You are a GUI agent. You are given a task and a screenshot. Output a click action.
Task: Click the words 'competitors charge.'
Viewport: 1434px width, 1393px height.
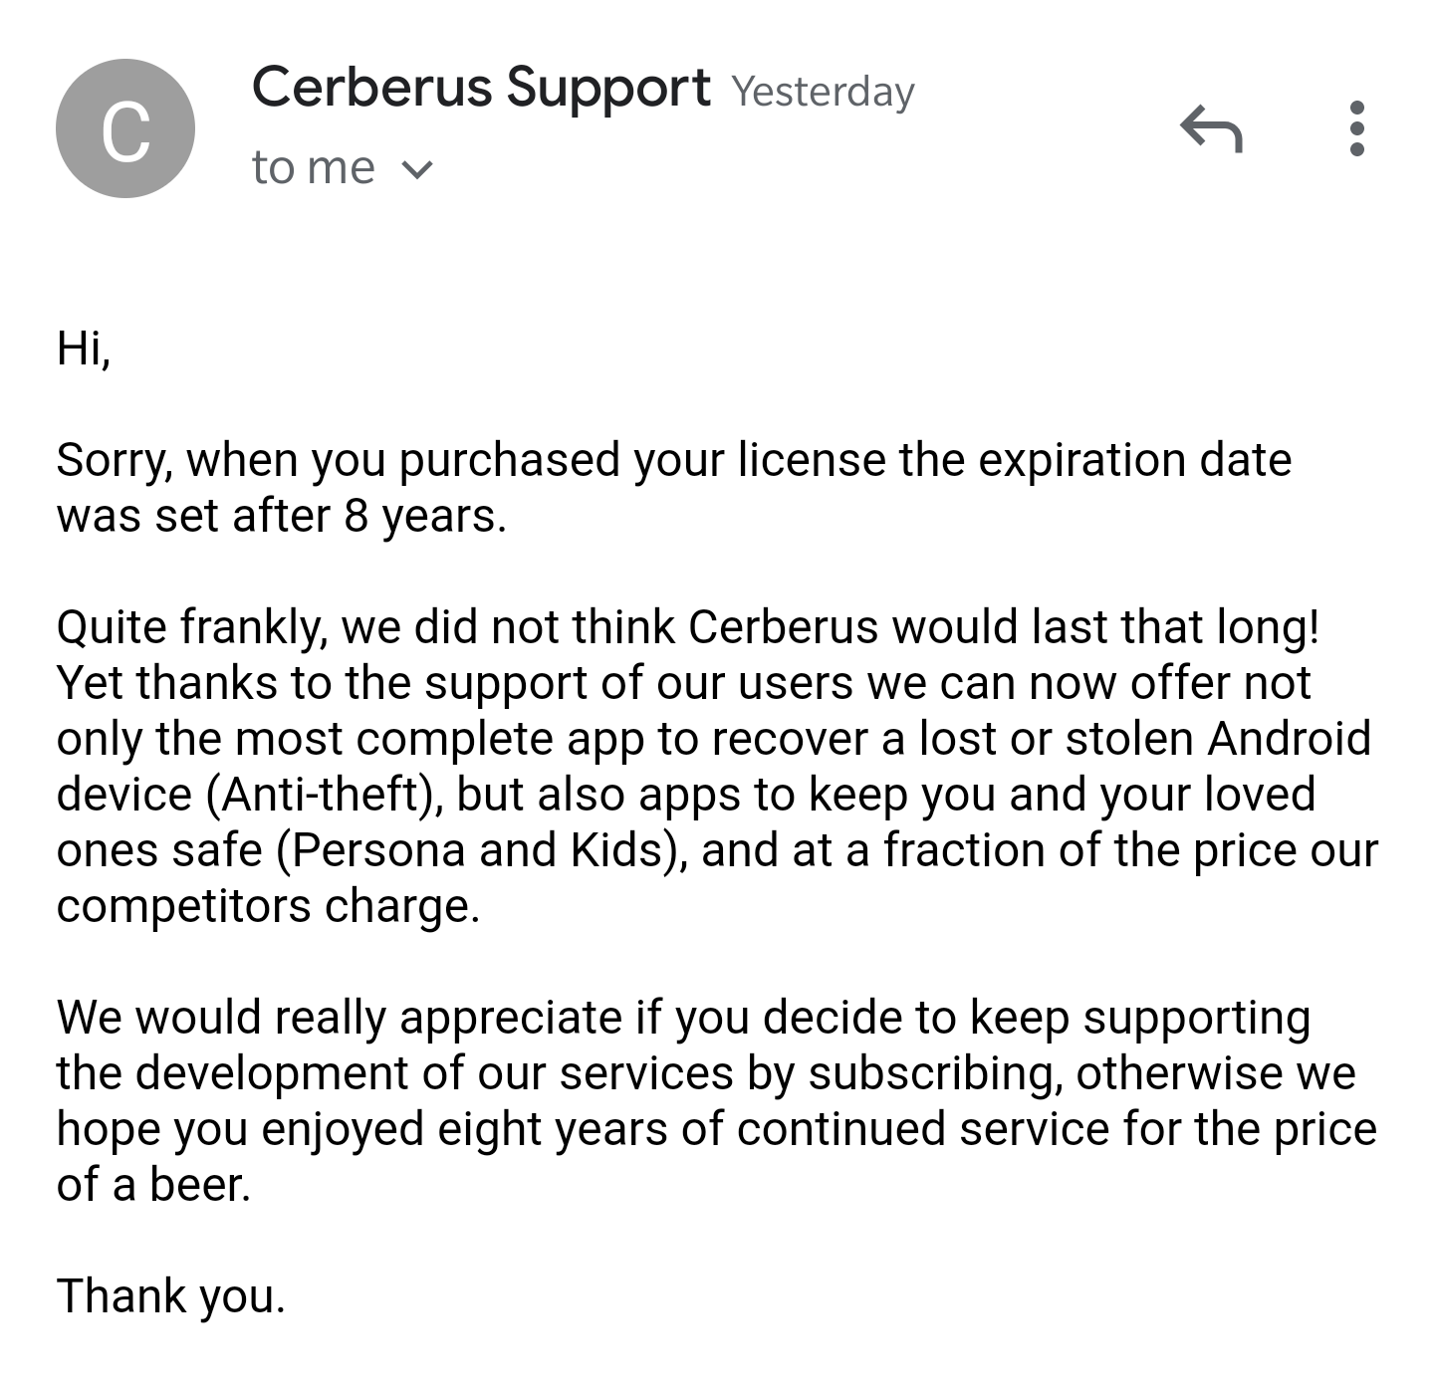tap(269, 907)
